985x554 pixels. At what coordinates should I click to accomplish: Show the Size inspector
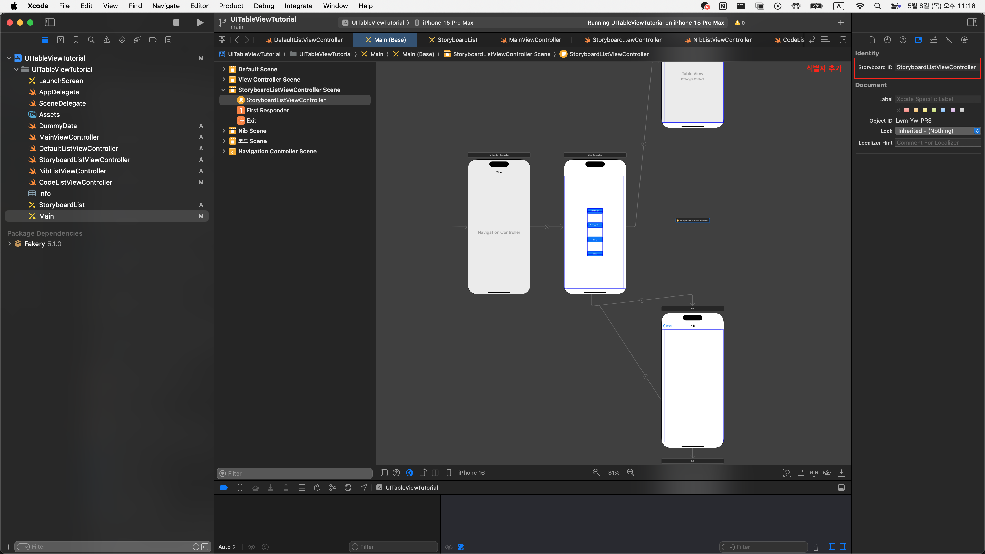click(949, 40)
